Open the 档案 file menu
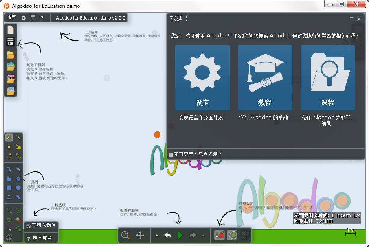 [x=11, y=17]
